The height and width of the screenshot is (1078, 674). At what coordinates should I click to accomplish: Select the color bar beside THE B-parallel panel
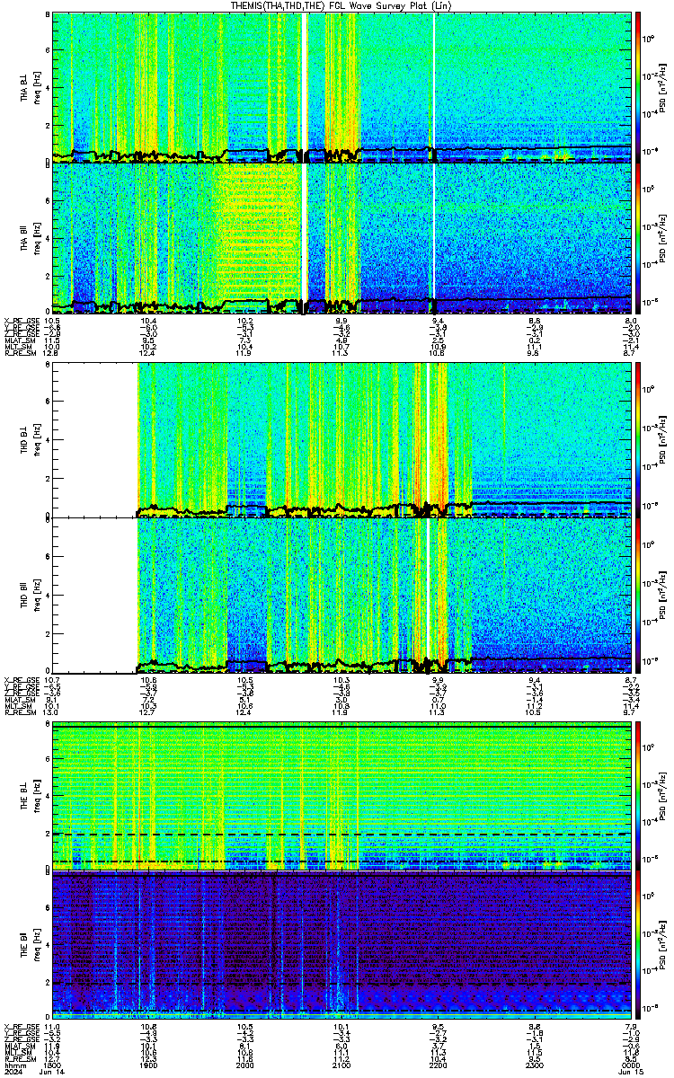(639, 946)
